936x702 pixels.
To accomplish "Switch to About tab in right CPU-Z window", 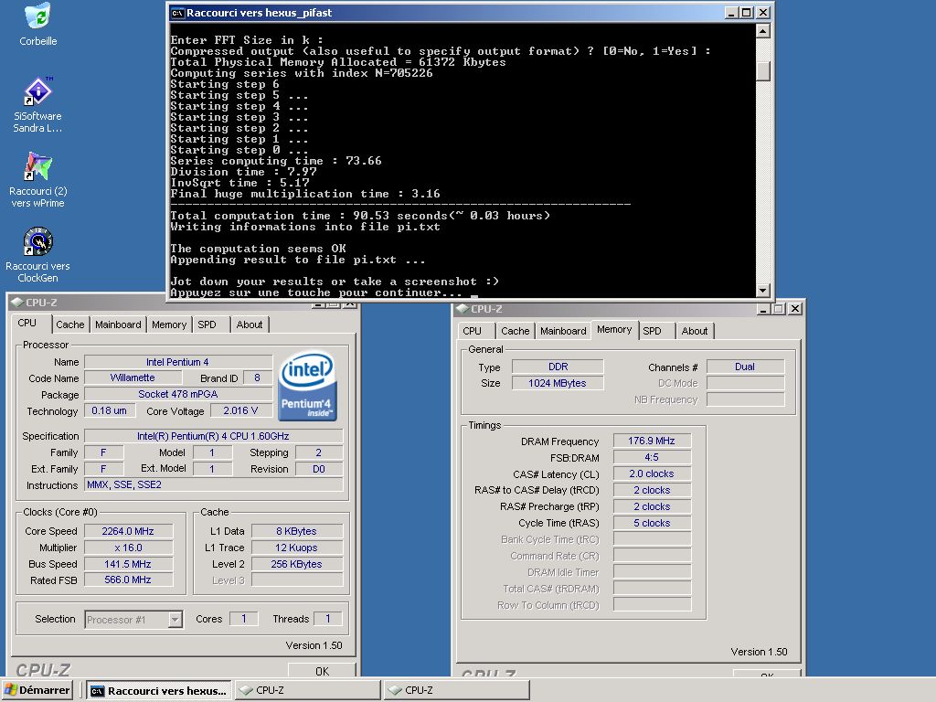I will pos(695,331).
